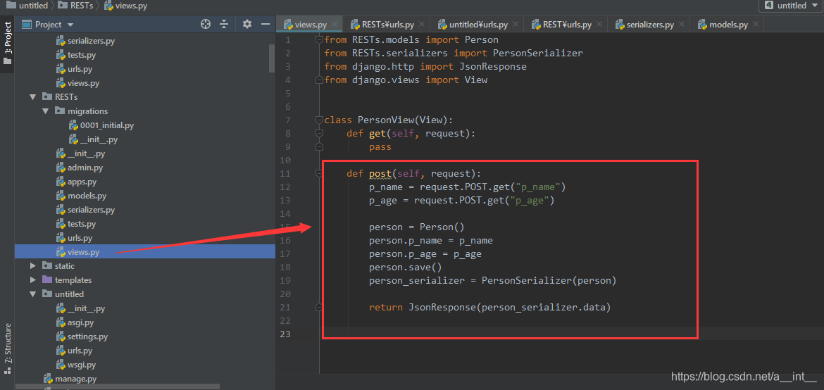Click the 'untitled' breadcrumb
Viewport: 824px width, 390px height.
(26, 5)
